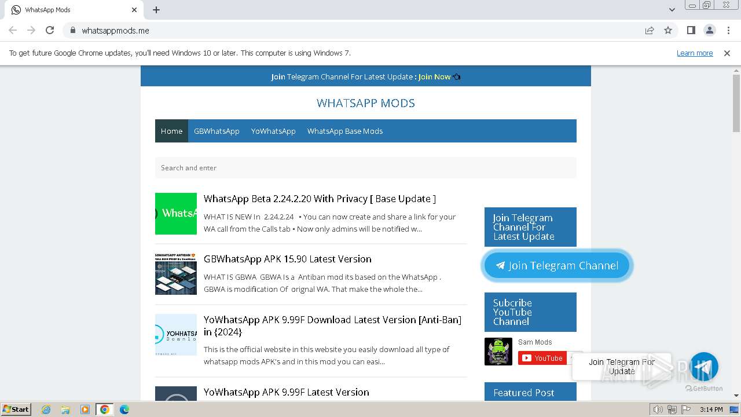This screenshot has width=741, height=417.
Task: Click the floating round Telegram icon
Action: click(704, 367)
